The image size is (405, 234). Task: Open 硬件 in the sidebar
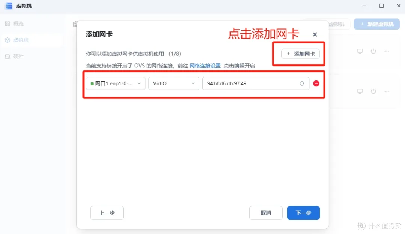pos(18,56)
